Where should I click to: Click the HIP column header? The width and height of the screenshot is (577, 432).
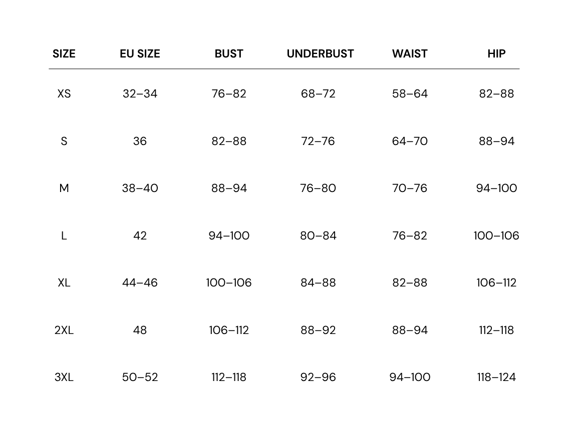click(496, 53)
